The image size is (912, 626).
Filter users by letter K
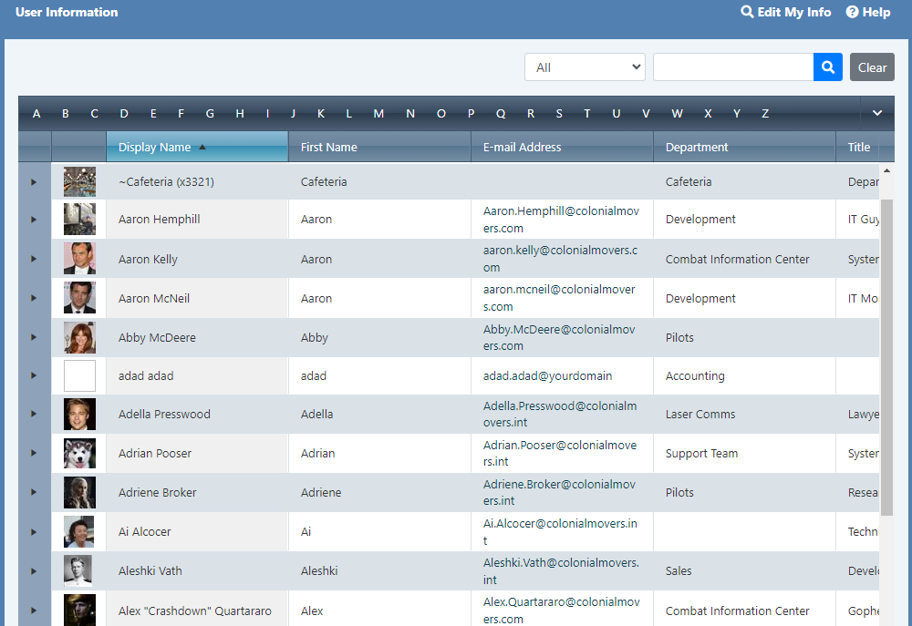tap(320, 114)
